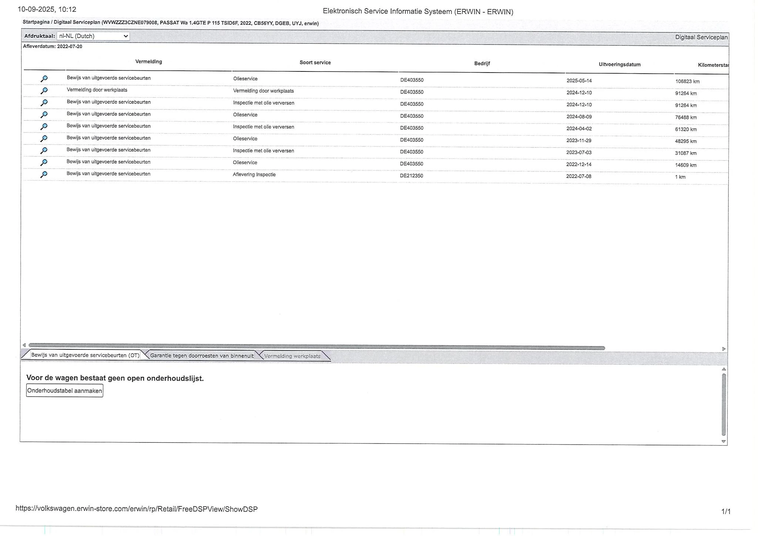Screen dimensions: 758x536
Task: Click down arrow of lower panel scrollbar
Action: 724,441
